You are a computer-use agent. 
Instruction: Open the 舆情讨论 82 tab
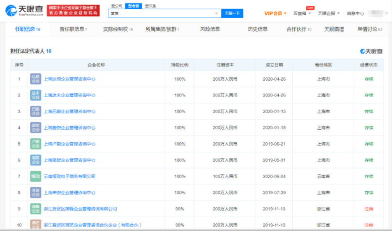370,29
